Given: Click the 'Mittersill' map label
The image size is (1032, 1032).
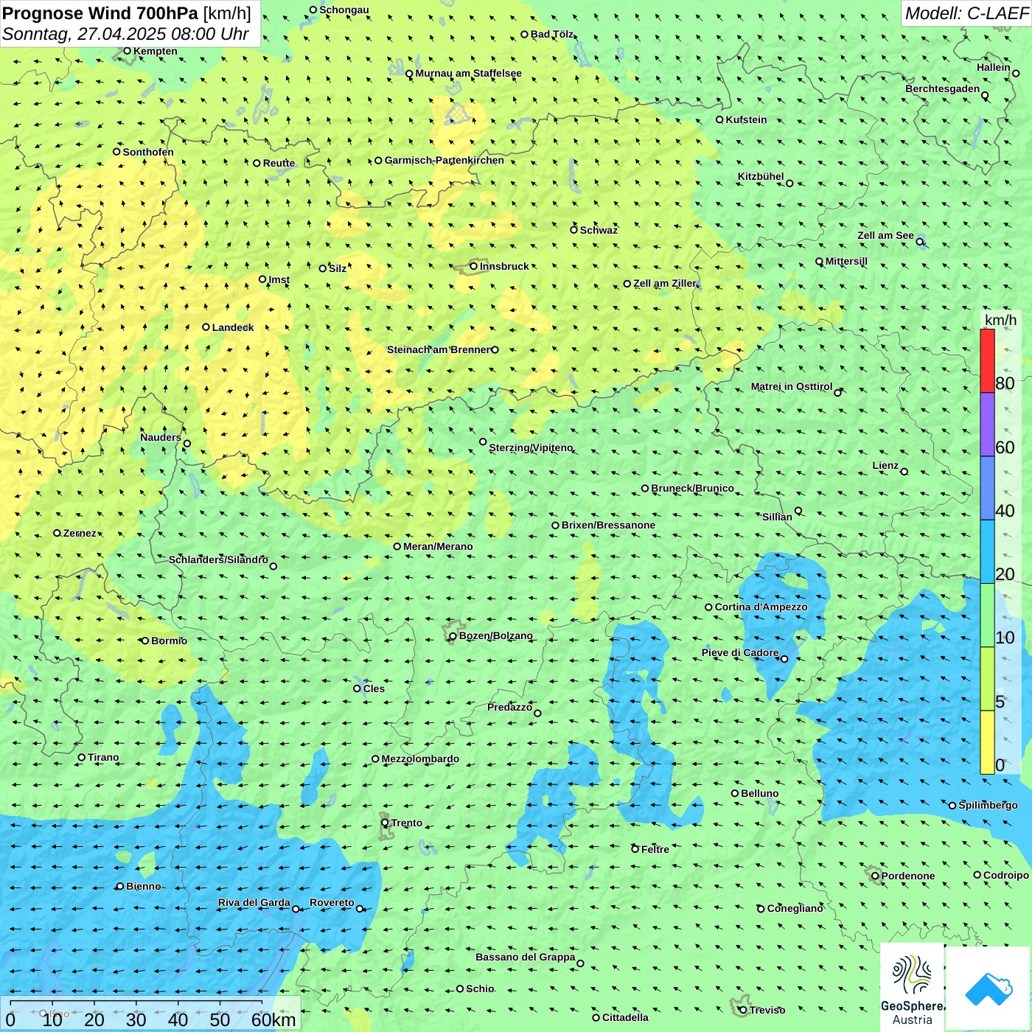Looking at the screenshot, I should tap(846, 261).
